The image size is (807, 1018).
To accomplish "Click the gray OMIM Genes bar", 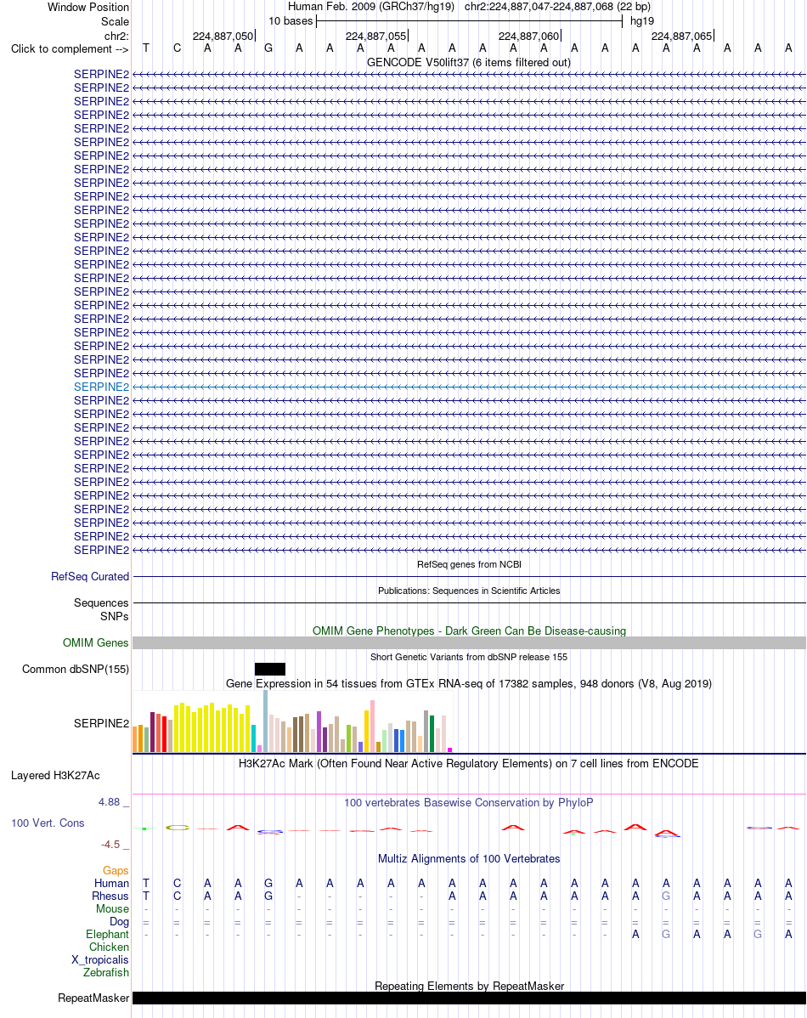I will click(x=470, y=642).
